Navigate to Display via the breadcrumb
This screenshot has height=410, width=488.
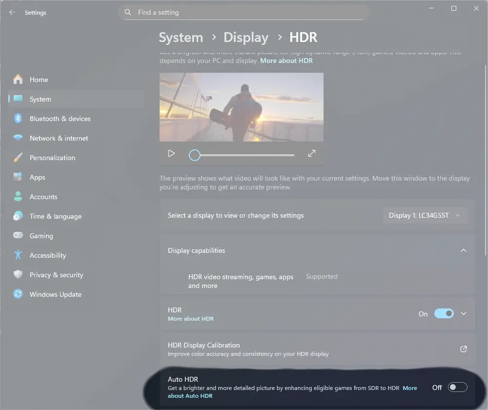pyautogui.click(x=246, y=37)
